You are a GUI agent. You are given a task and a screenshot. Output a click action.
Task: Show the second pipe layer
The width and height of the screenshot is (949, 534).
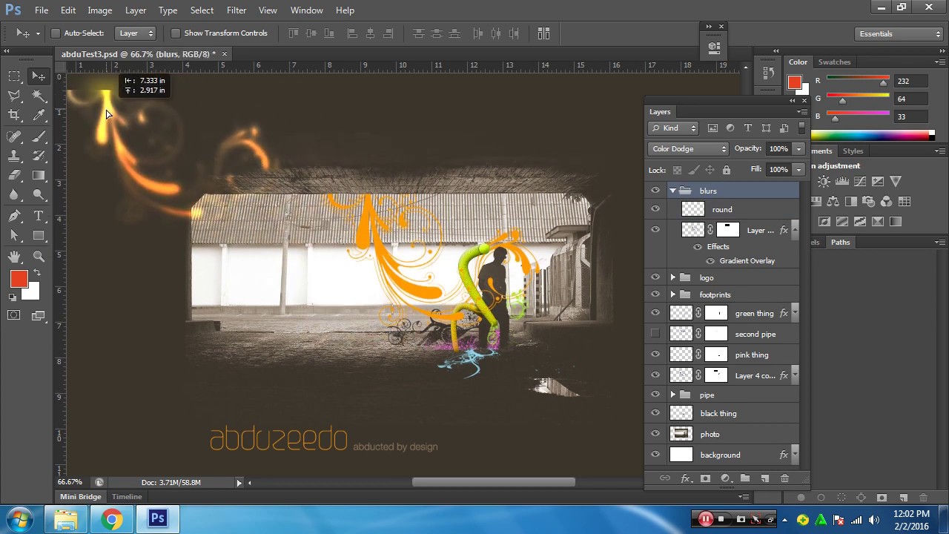point(655,334)
